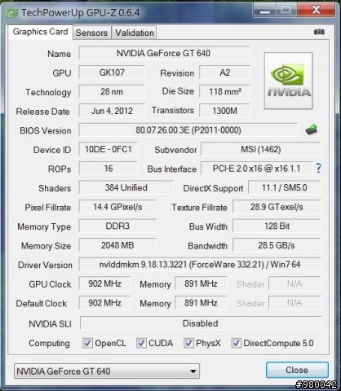Image resolution: width=341 pixels, height=391 pixels.
Task: Click the Default Clock row Shader N/A field
Action: tap(294, 303)
